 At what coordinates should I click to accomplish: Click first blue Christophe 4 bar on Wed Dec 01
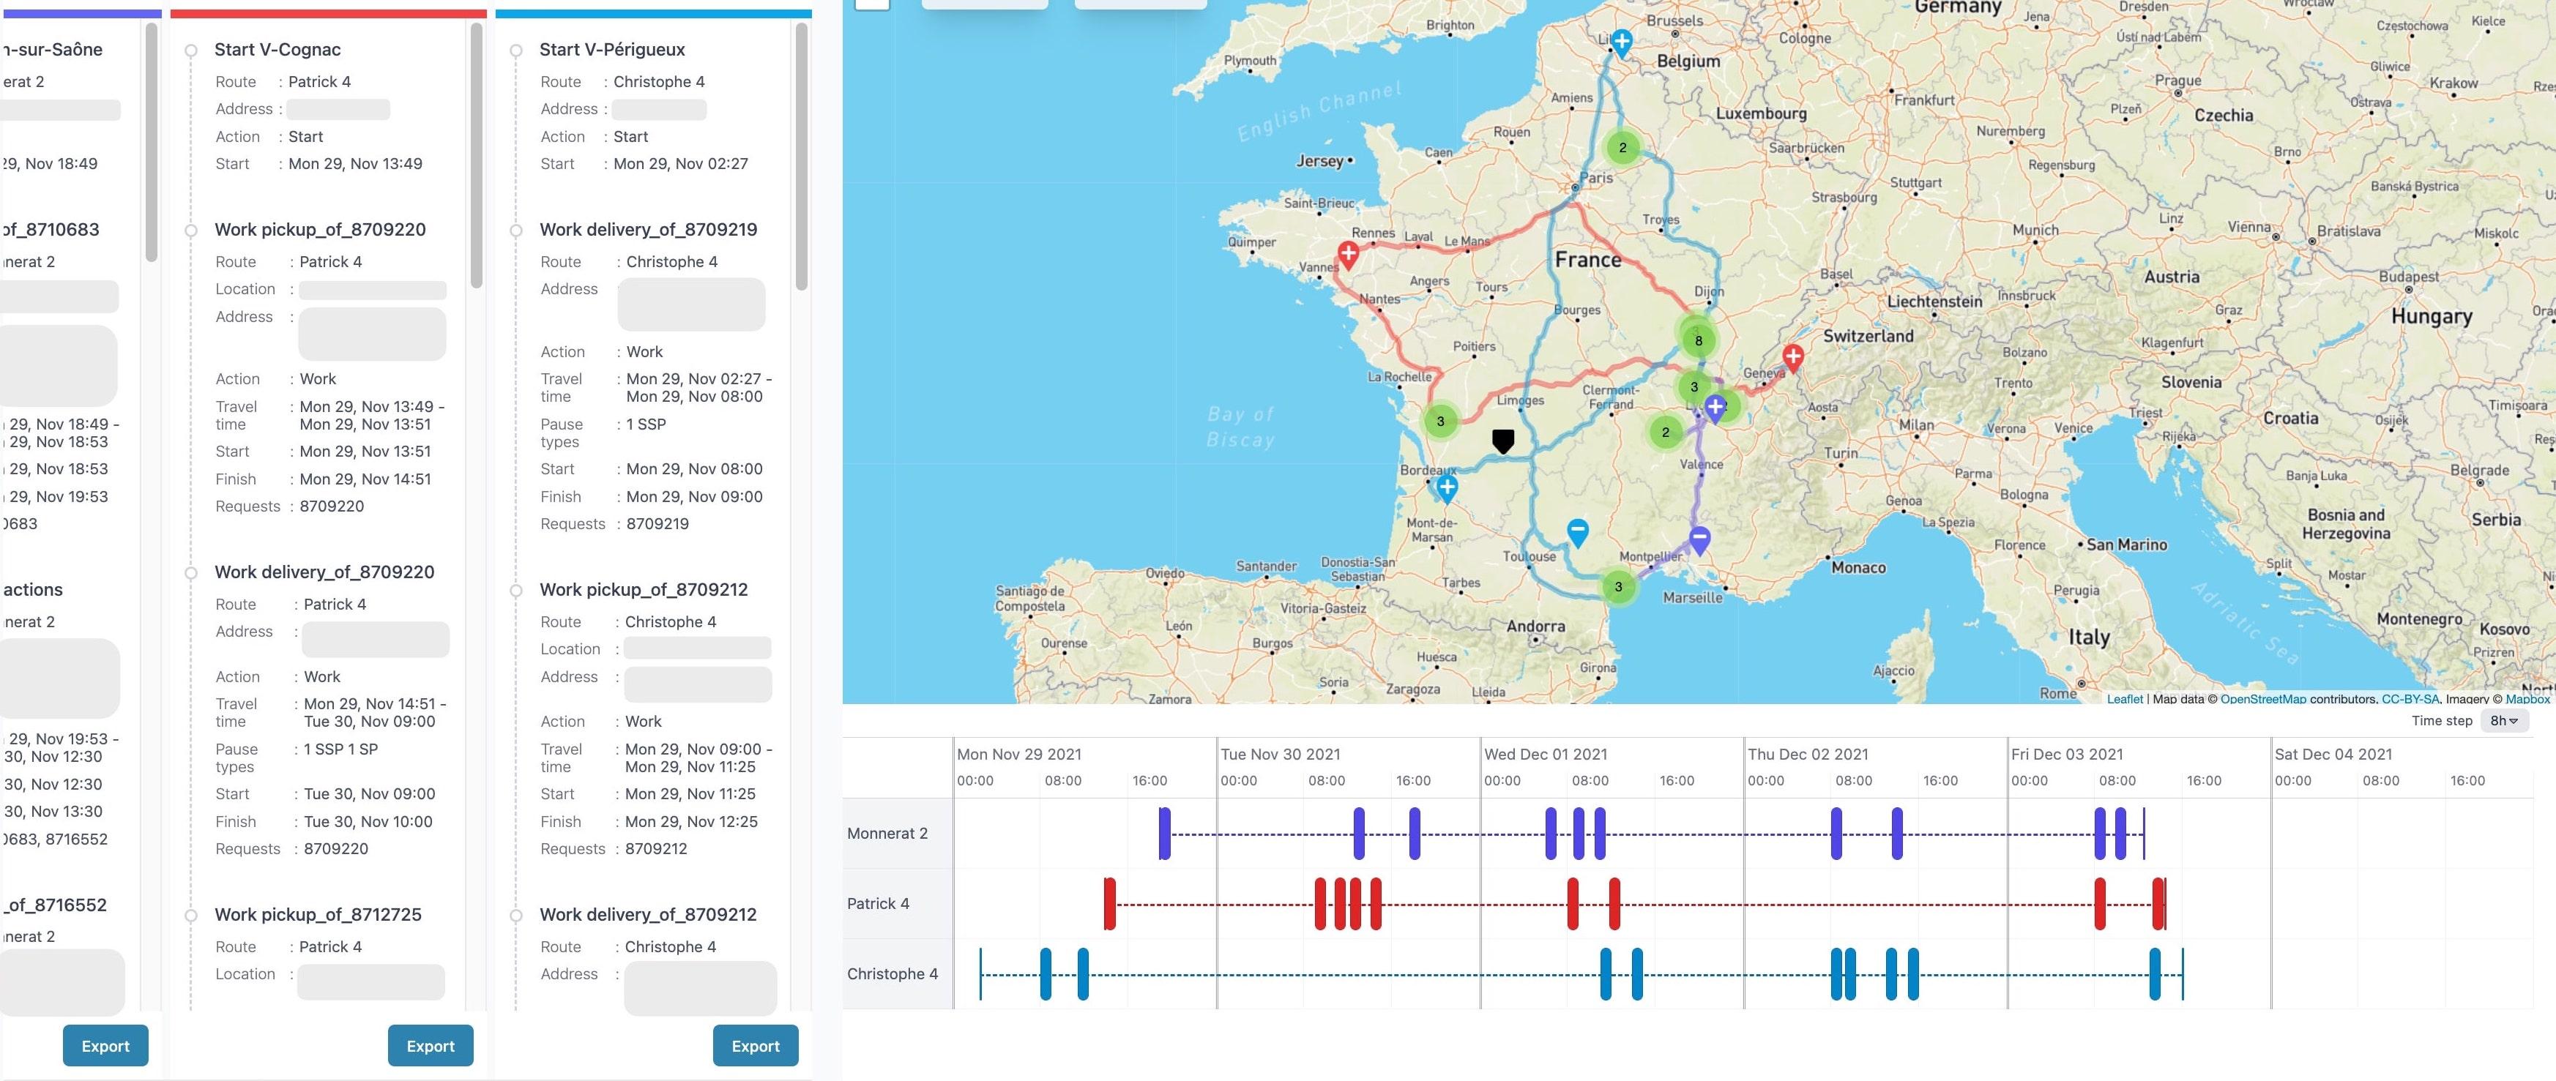pyautogui.click(x=1606, y=974)
